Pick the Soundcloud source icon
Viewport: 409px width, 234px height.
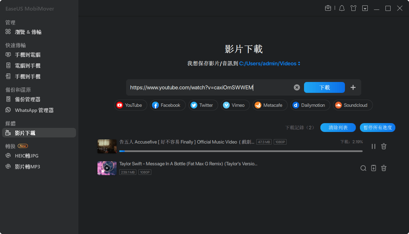(x=353, y=105)
